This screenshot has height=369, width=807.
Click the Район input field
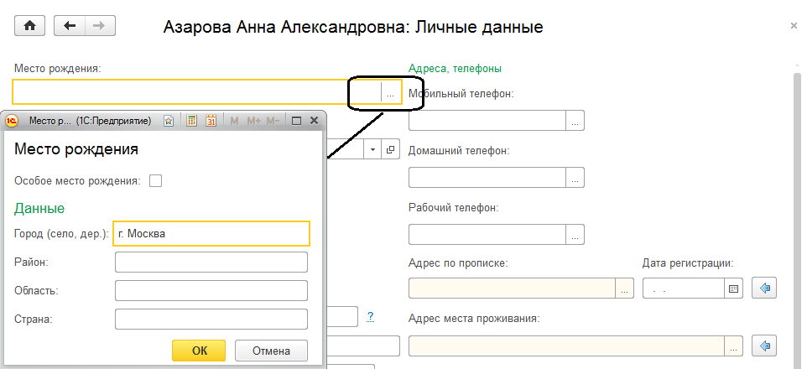211,262
